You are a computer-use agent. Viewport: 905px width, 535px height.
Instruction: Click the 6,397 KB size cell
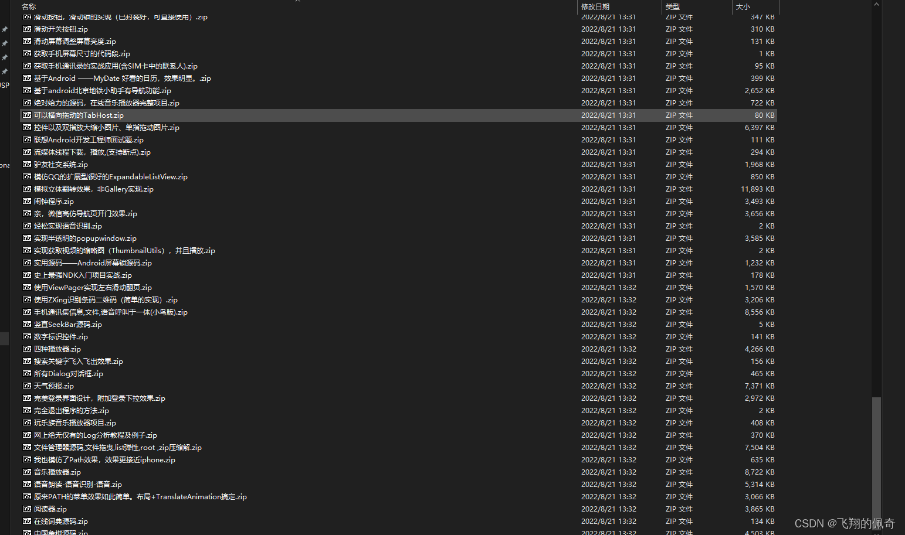pos(760,127)
